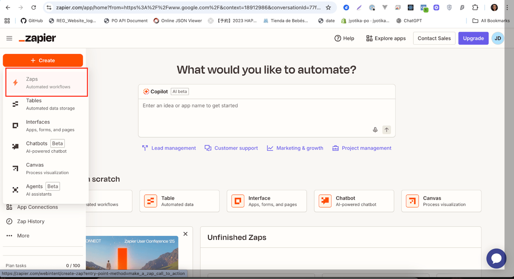Choose the Marketing & growth suggestion

click(295, 148)
